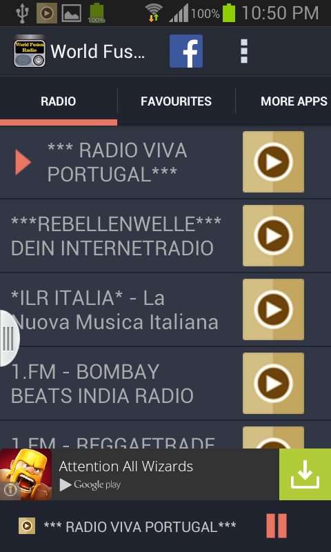Pause the currently playing stream
The height and width of the screenshot is (552, 331).
pyautogui.click(x=277, y=526)
